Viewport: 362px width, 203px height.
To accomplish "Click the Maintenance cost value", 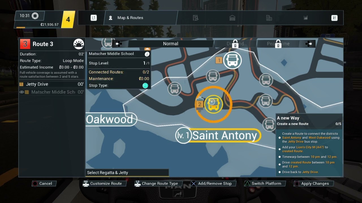I will [144, 79].
